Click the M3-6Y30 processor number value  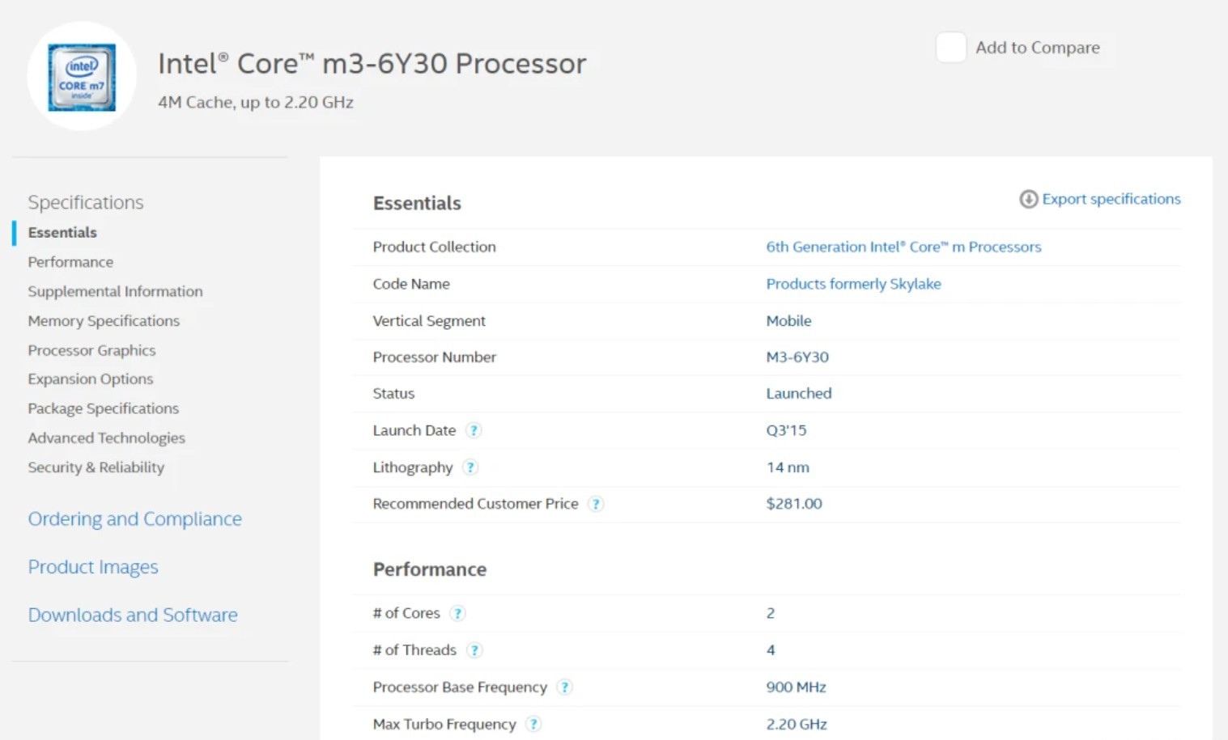[x=797, y=357]
